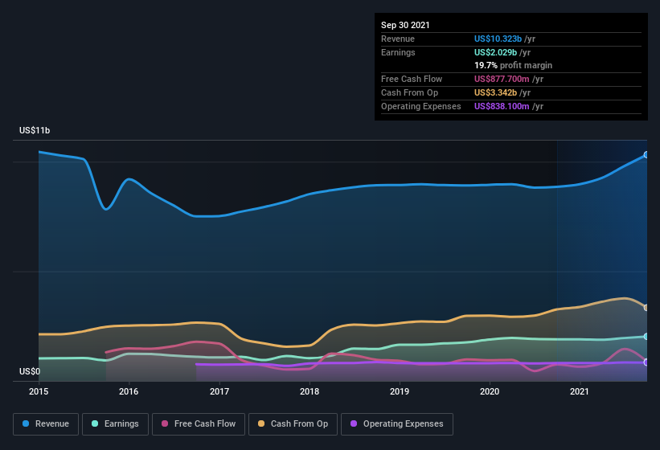Screen dimensions: 660x450
Task: Click the US$3.342b cash from op value
Action: 495,92
